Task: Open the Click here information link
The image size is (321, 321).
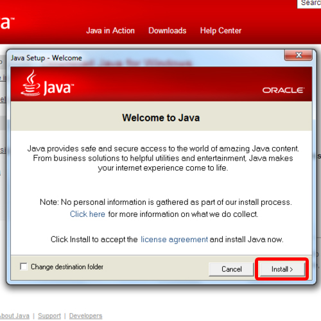Action: click(87, 214)
